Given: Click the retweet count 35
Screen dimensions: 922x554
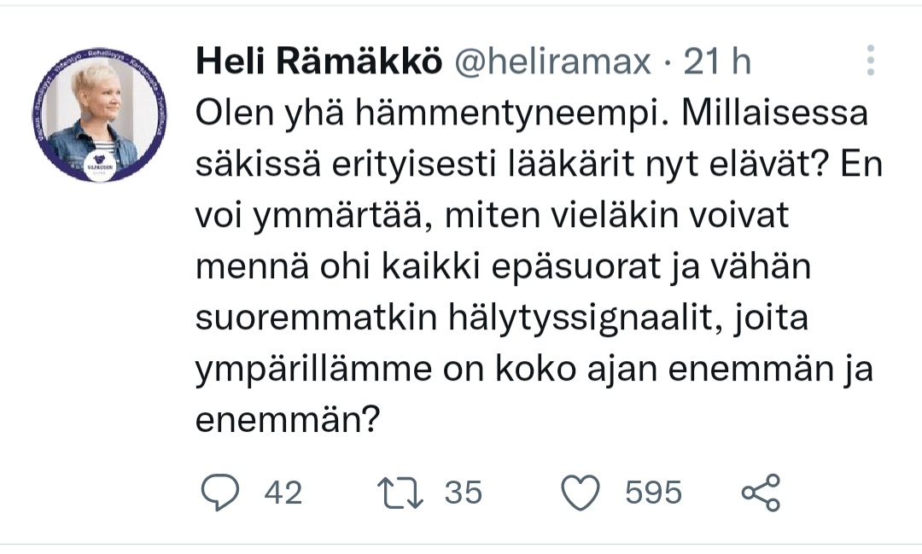Looking at the screenshot, I should coord(464,493).
